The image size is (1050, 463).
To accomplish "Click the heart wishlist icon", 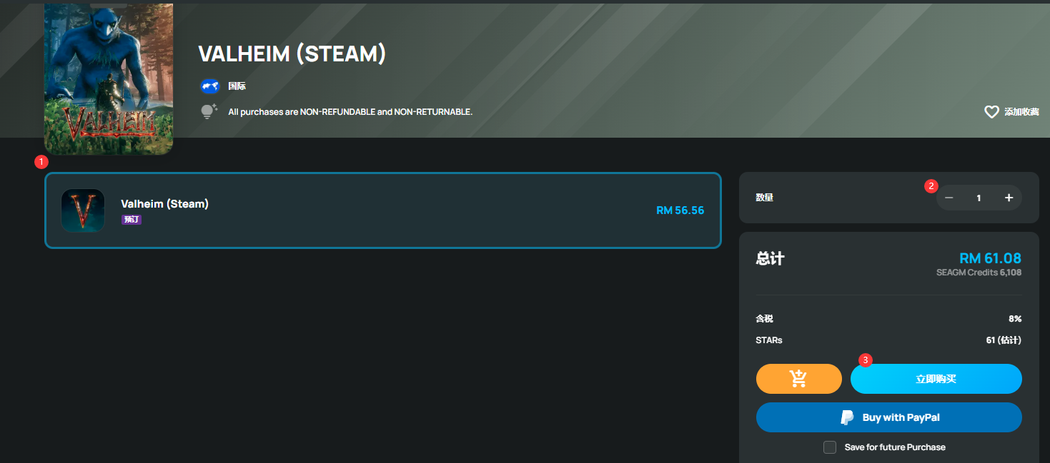I will tap(991, 112).
